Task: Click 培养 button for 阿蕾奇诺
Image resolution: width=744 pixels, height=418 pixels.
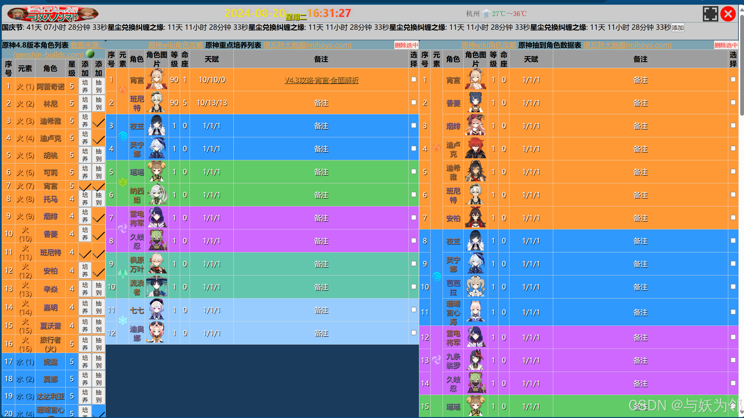Action: [x=85, y=86]
